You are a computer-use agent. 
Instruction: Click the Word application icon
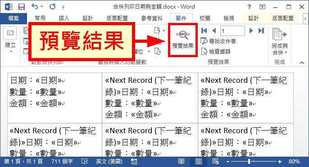pos(9,7)
